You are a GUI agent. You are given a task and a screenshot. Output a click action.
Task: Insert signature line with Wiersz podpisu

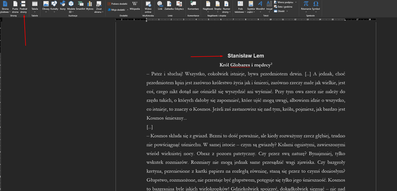(283, 2)
